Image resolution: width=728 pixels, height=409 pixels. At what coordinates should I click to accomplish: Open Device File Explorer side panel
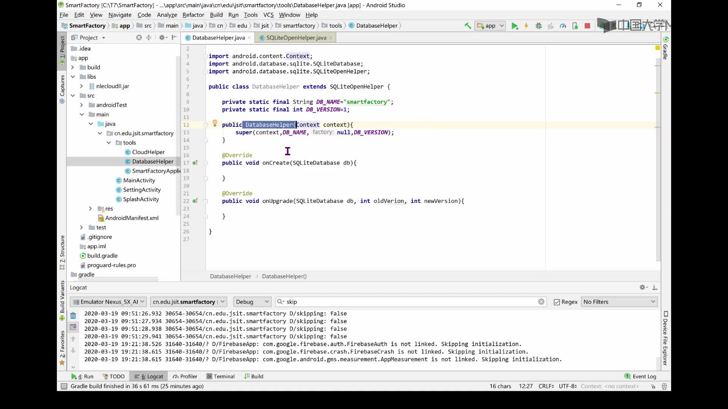(x=665, y=338)
